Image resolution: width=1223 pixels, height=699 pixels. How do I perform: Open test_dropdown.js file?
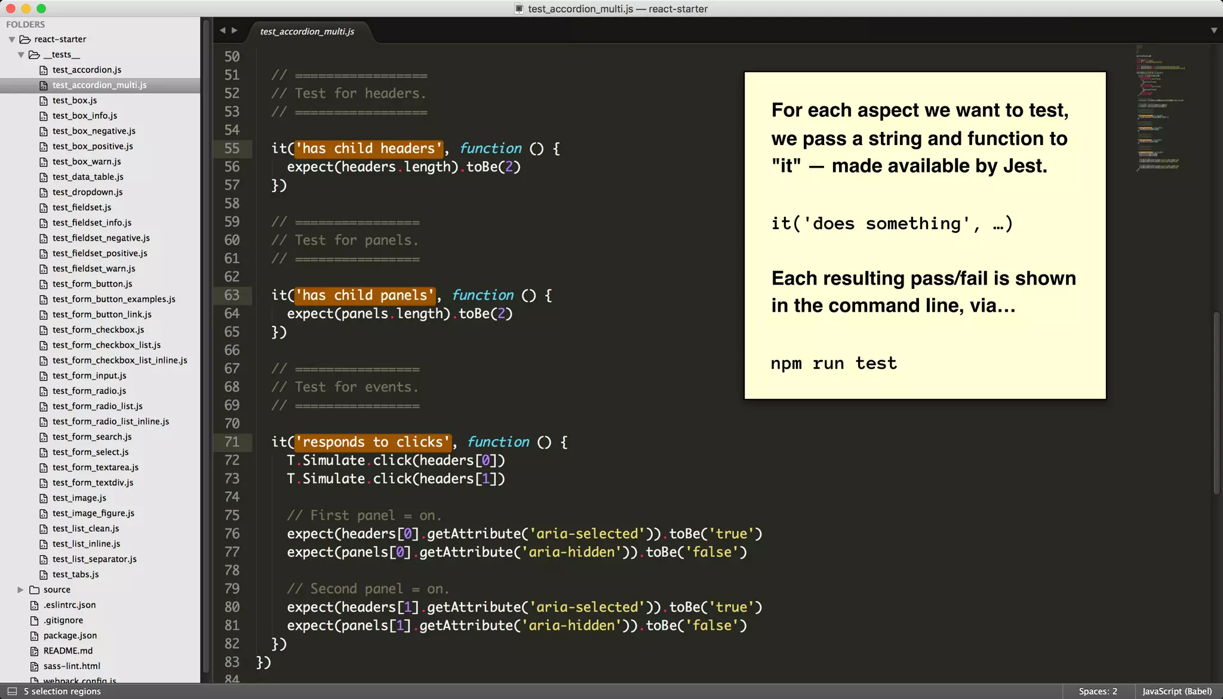(x=87, y=192)
